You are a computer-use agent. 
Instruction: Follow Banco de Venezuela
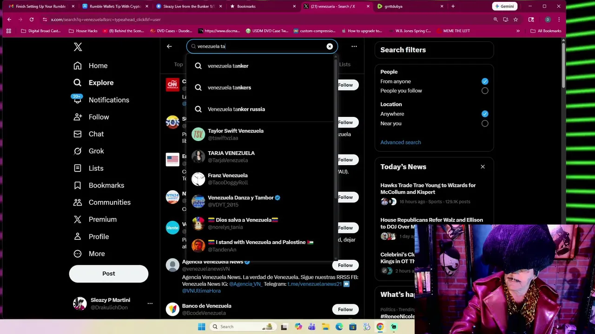tap(345, 309)
